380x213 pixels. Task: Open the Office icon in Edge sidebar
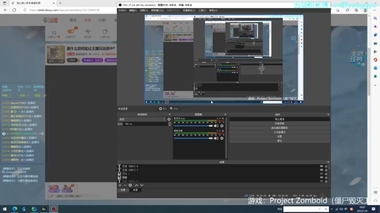pos(375,60)
